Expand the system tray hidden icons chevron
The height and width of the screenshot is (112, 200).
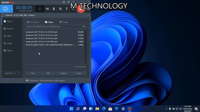(x=166, y=109)
